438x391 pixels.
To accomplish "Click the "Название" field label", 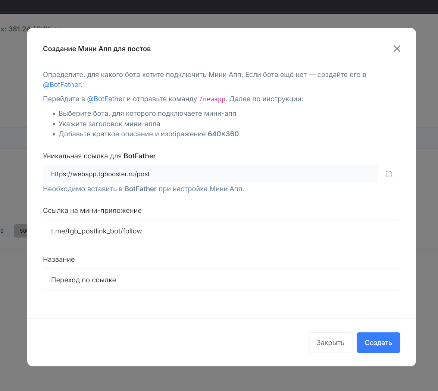I will tap(59, 260).
